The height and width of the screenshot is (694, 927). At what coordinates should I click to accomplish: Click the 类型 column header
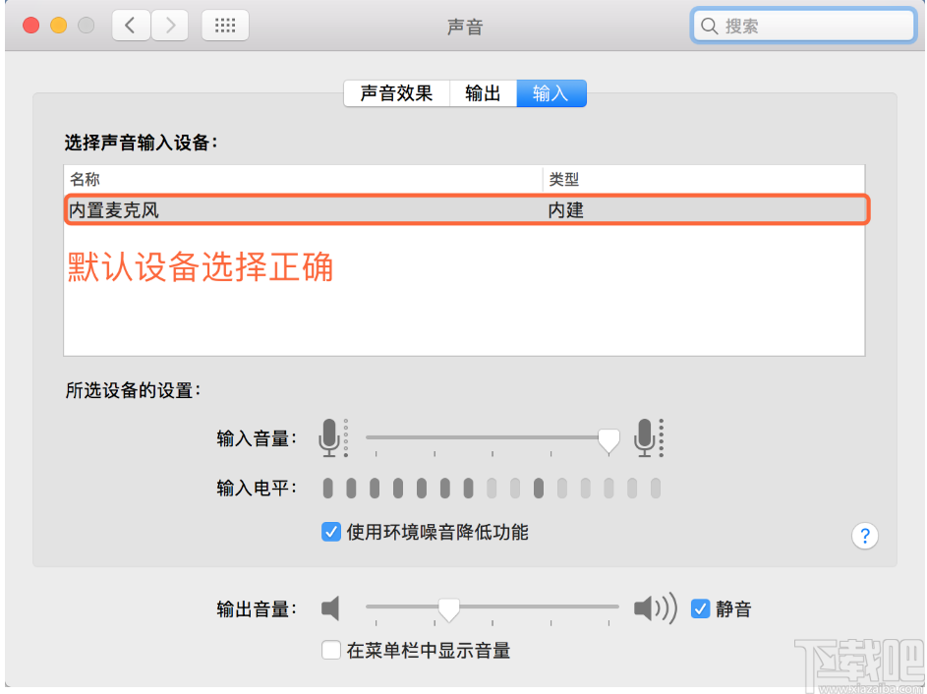pyautogui.click(x=704, y=179)
